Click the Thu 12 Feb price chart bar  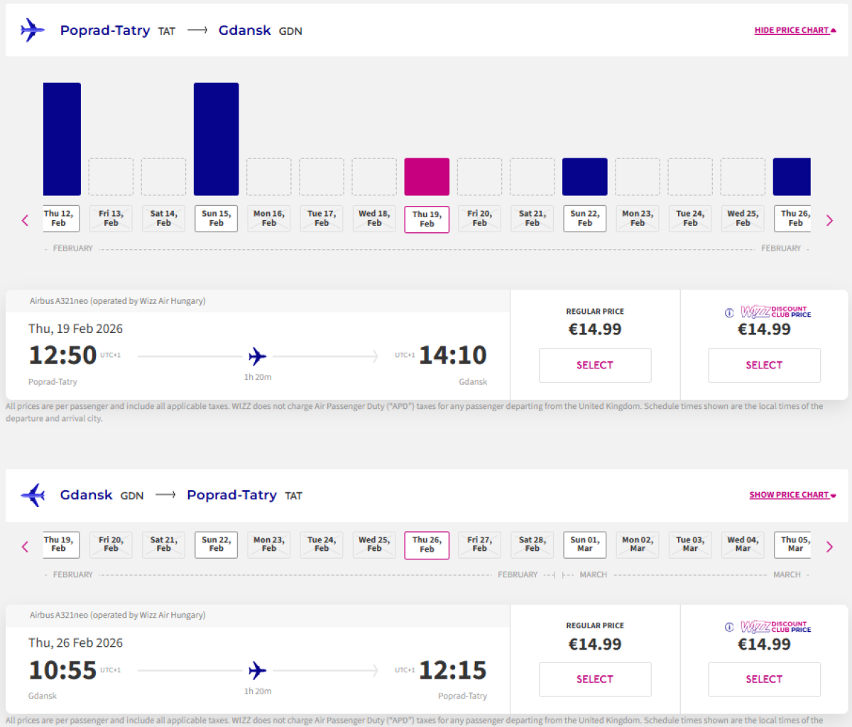pos(62,138)
